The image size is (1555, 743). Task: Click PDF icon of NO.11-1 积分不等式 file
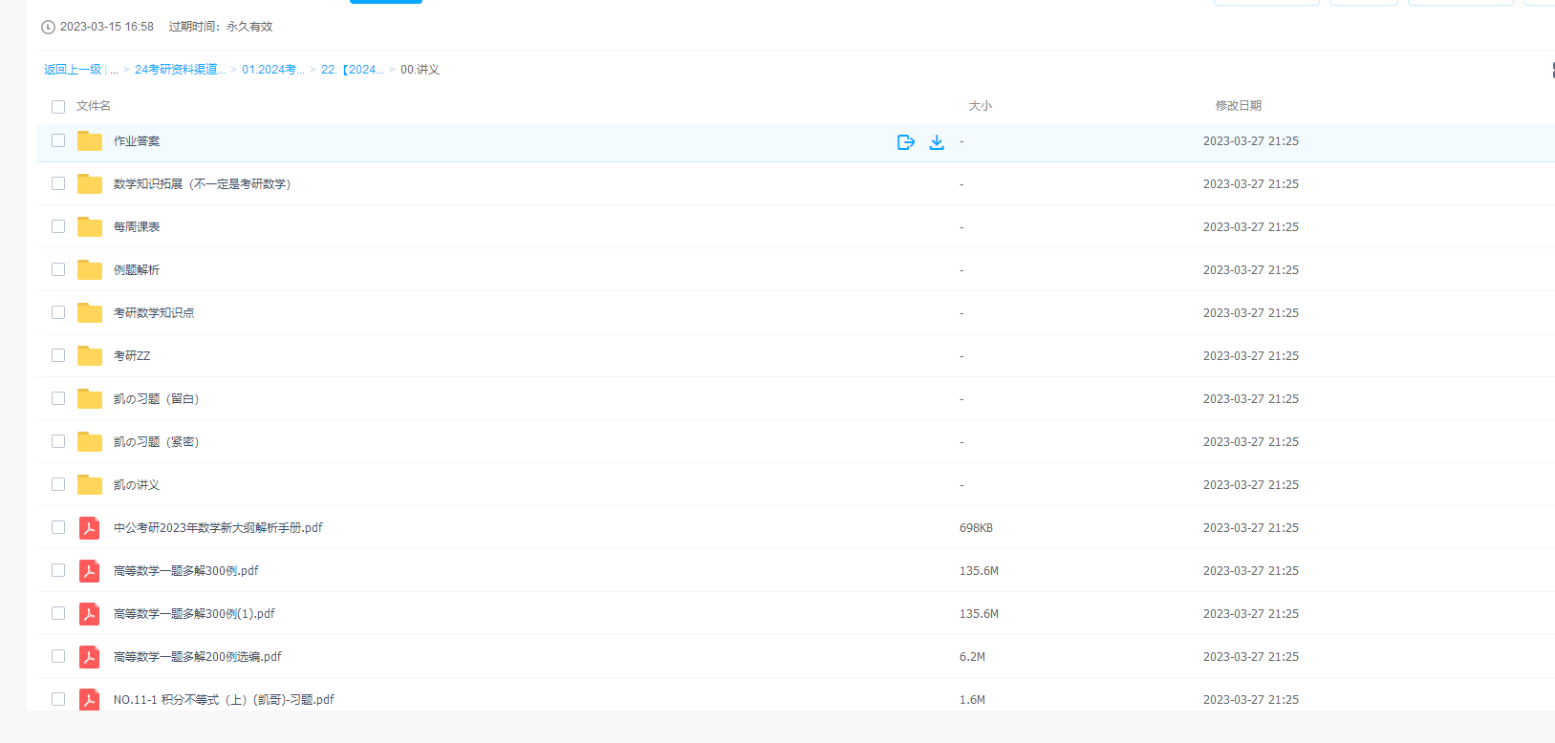pos(90,700)
